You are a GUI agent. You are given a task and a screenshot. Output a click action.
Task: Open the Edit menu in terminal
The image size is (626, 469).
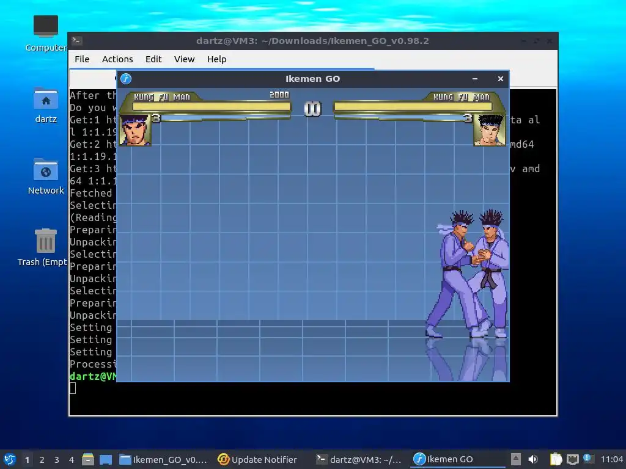tap(153, 59)
